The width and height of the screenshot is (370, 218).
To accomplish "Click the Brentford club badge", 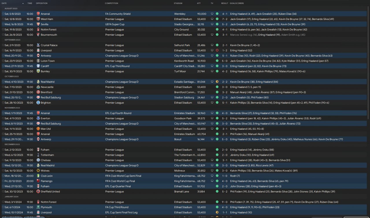I will point(38,92).
